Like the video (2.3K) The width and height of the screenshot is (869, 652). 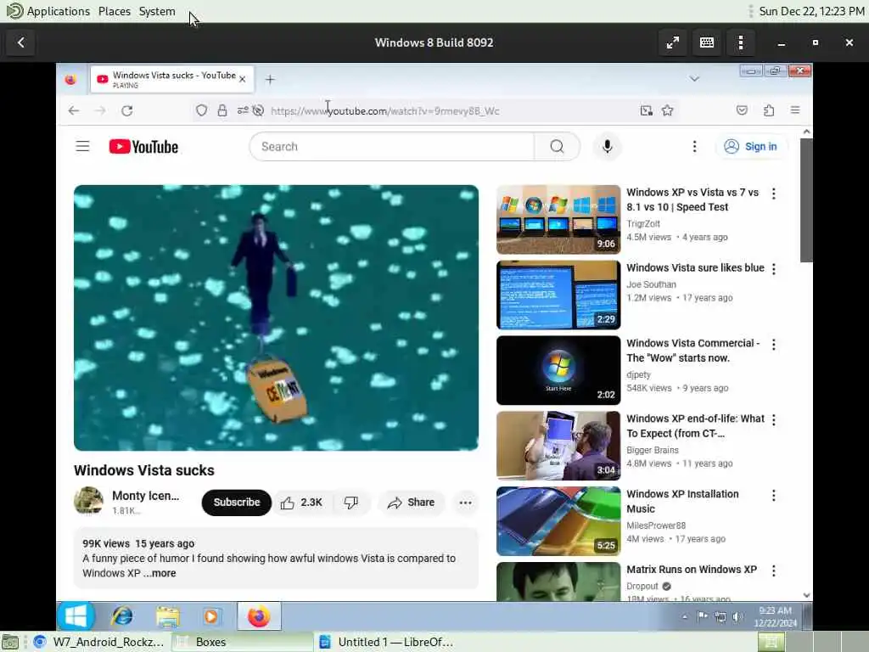click(x=301, y=503)
